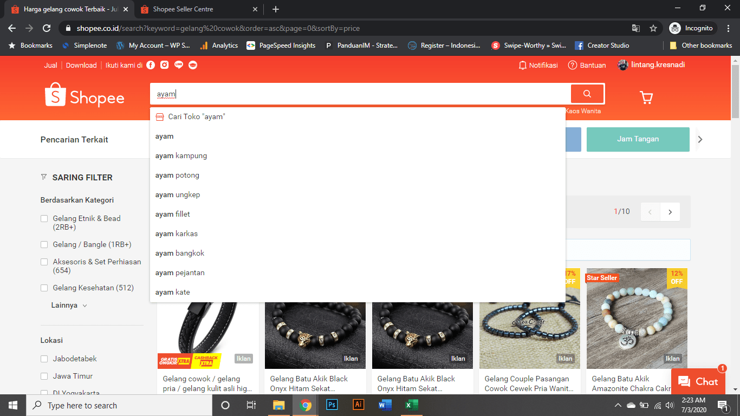Open the Notifikasi bell
The image size is (740, 416).
point(538,64)
